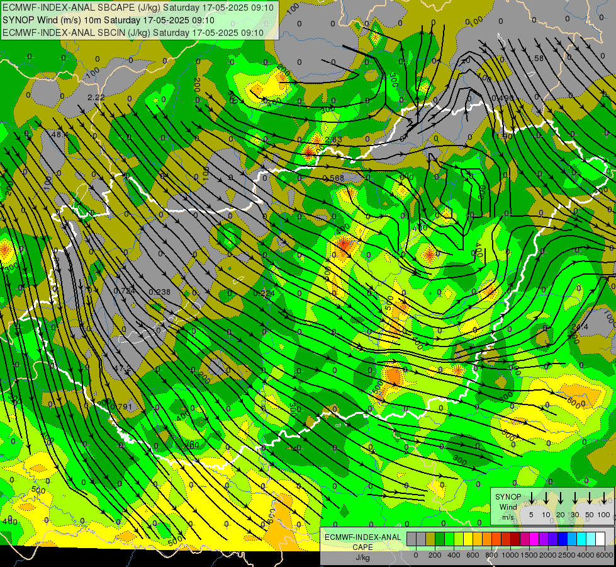Click the olive swatch in the CAPE scale
The width and height of the screenshot is (616, 567).
[430, 539]
